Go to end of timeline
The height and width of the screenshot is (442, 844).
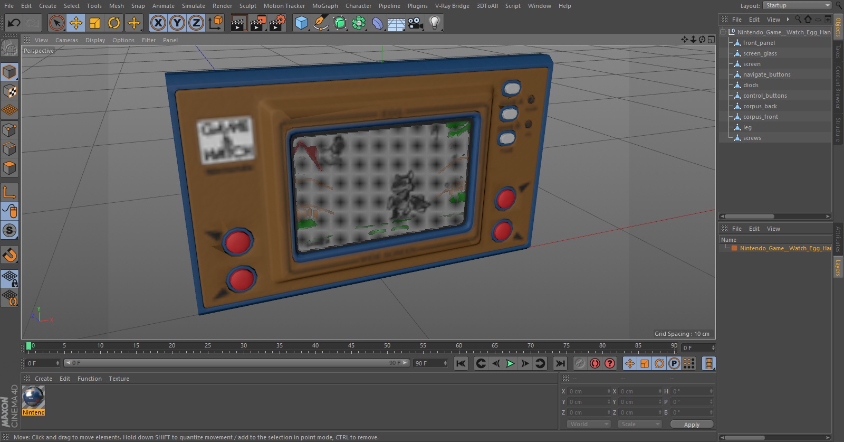pos(560,363)
